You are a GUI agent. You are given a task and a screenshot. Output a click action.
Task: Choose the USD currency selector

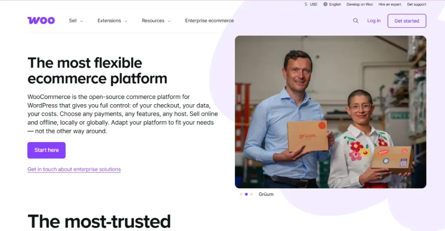pos(311,4)
